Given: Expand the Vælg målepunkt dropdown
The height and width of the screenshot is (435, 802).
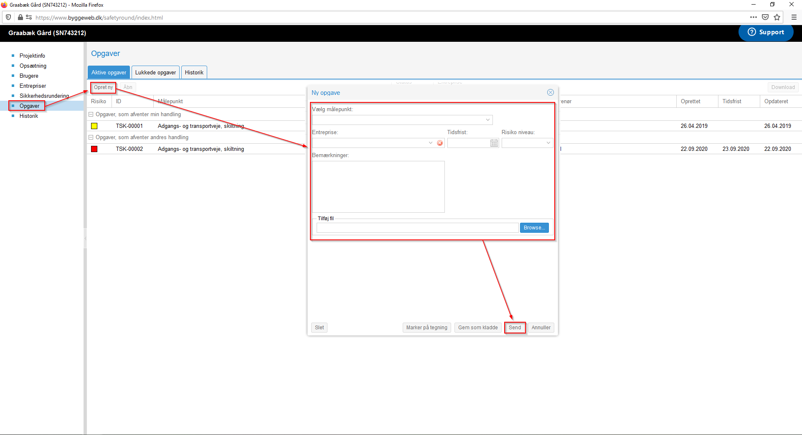Looking at the screenshot, I should click(x=487, y=120).
